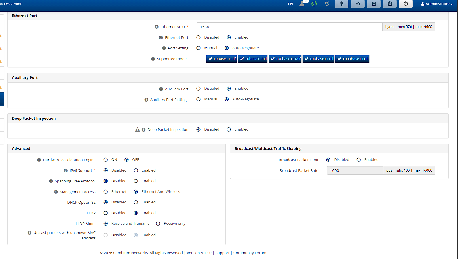Select Manual for Port Setting
Image resolution: width=458 pixels, height=259 pixels.
198,48
